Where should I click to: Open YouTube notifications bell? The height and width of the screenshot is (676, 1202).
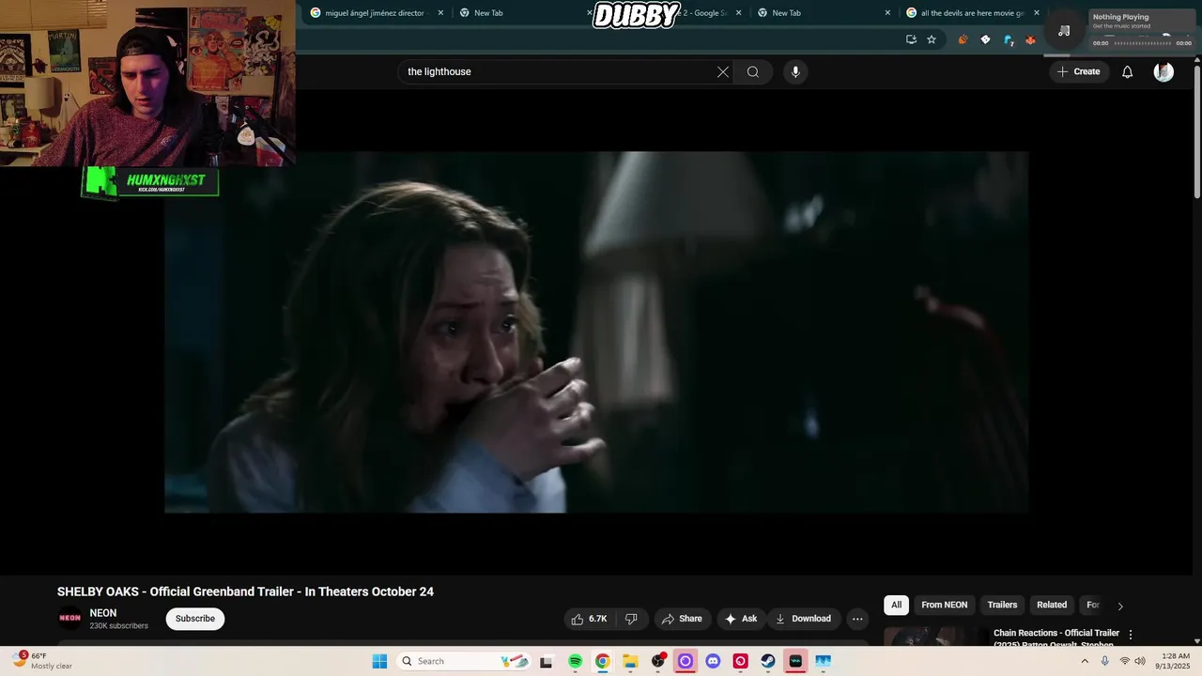coord(1127,72)
